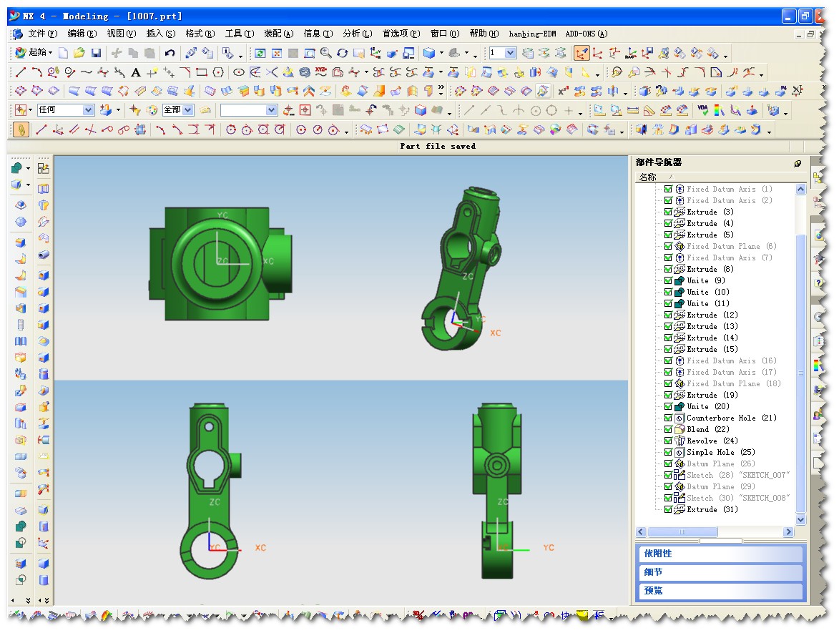
Task: Click the active WCS orient icon
Action: coord(582,53)
